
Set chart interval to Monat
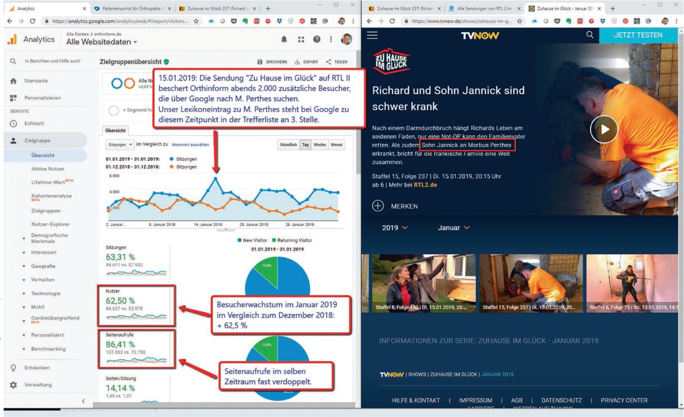[x=336, y=145]
